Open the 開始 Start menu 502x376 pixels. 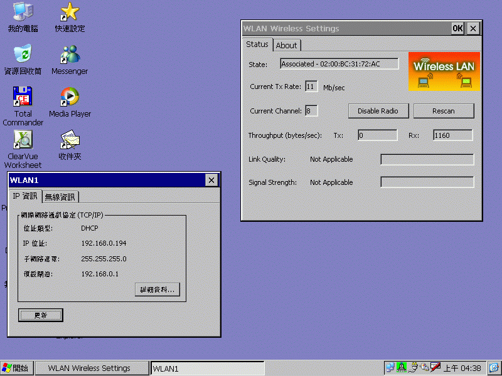point(16,368)
